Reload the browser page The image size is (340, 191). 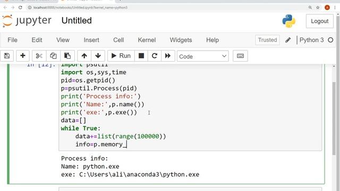pyautogui.click(x=20, y=7)
